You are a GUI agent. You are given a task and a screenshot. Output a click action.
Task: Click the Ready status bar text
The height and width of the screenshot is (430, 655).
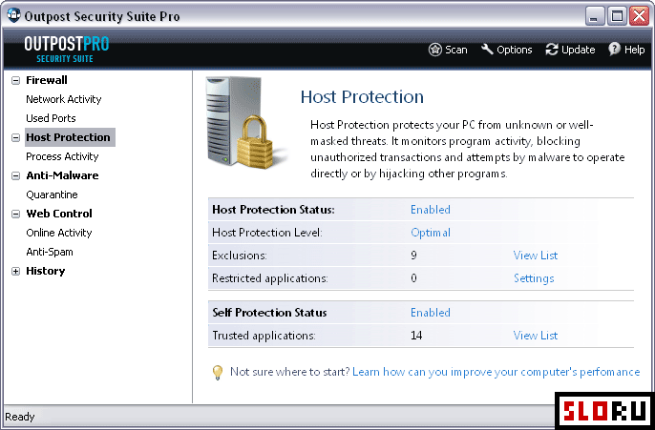coord(20,417)
